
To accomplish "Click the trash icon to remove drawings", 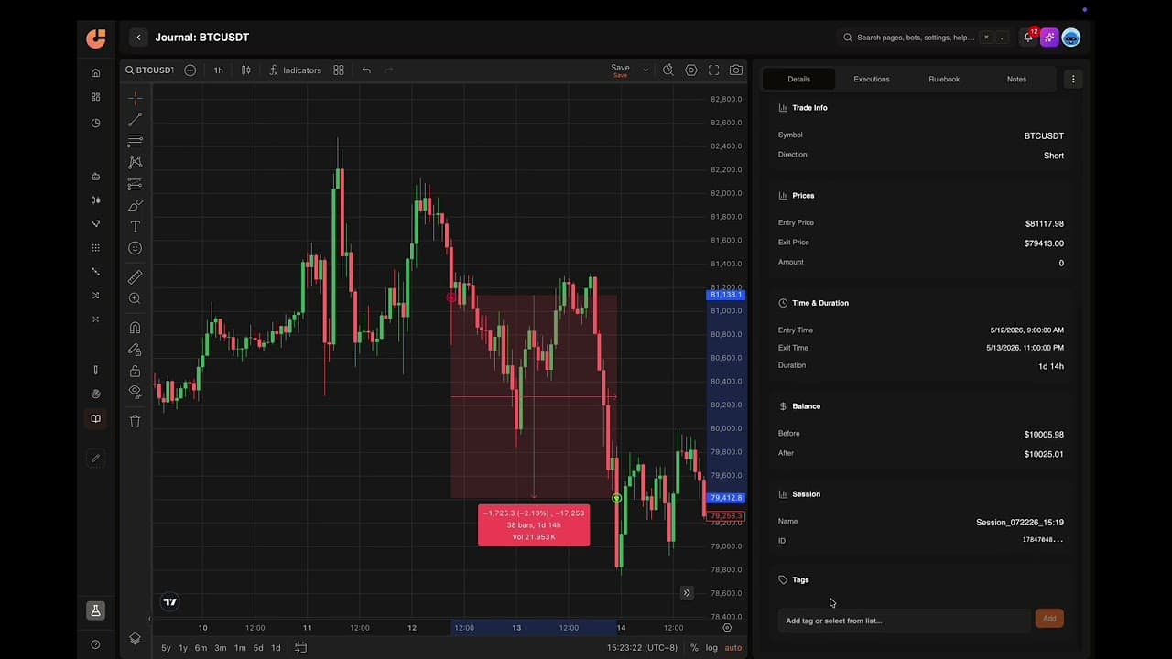I will (x=135, y=421).
